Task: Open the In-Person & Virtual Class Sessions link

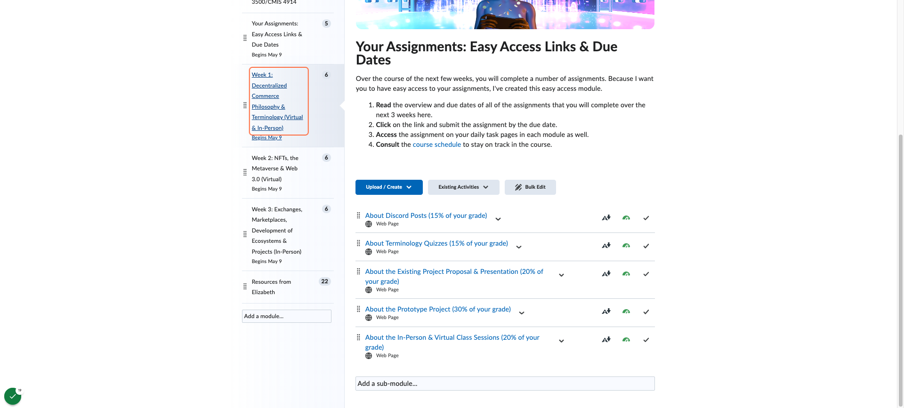Action: tap(452, 342)
